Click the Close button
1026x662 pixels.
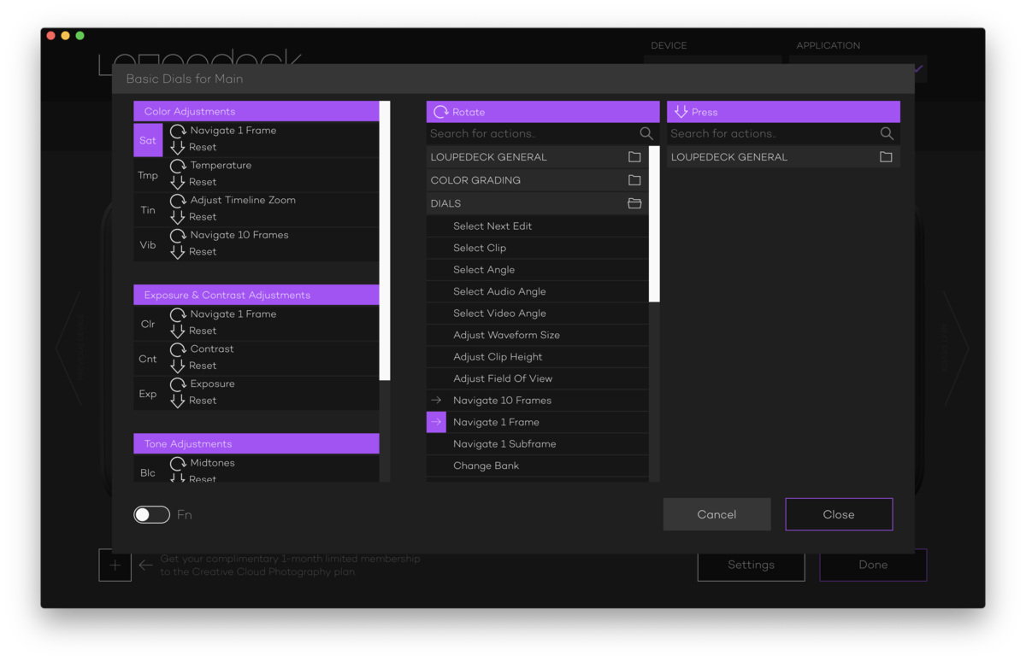839,514
